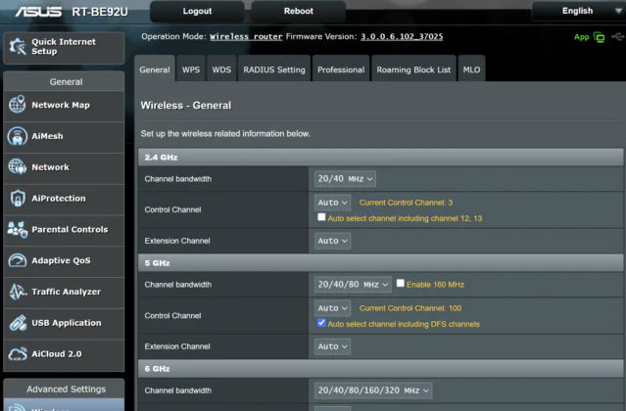626x411 pixels.
Task: Click the USB Application icon
Action: tap(18, 323)
